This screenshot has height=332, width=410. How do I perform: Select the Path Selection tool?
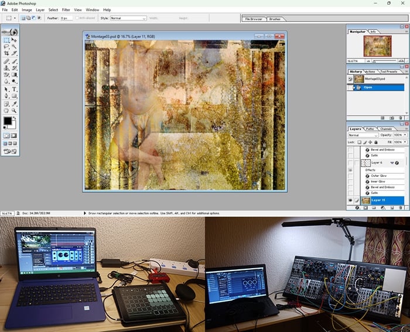tap(6, 90)
